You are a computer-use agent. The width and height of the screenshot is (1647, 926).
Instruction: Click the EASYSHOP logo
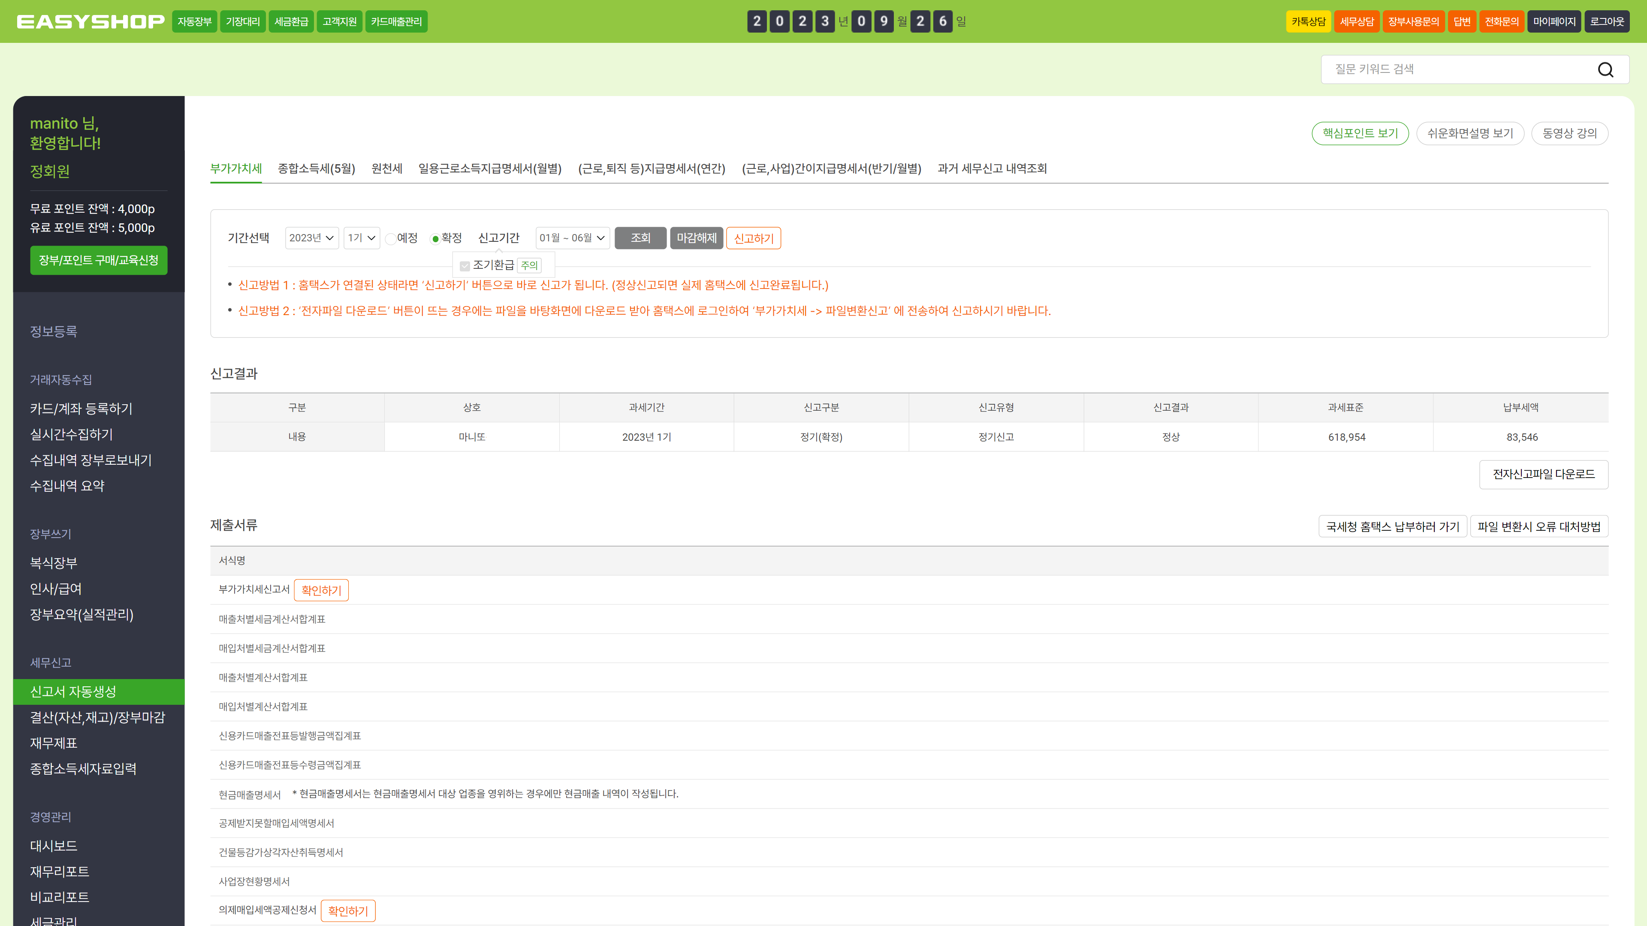pos(90,22)
